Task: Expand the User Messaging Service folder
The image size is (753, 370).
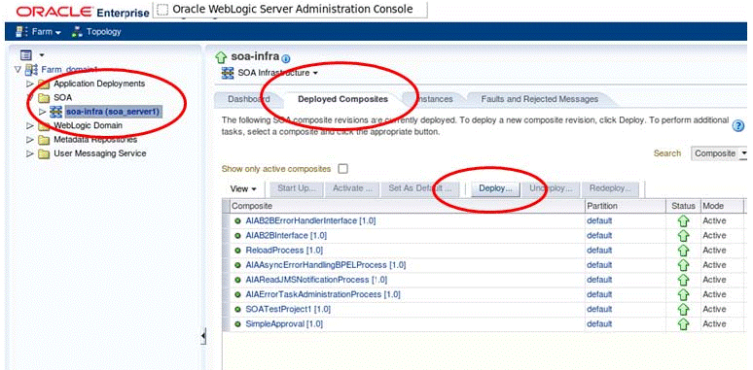Action: click(30, 153)
